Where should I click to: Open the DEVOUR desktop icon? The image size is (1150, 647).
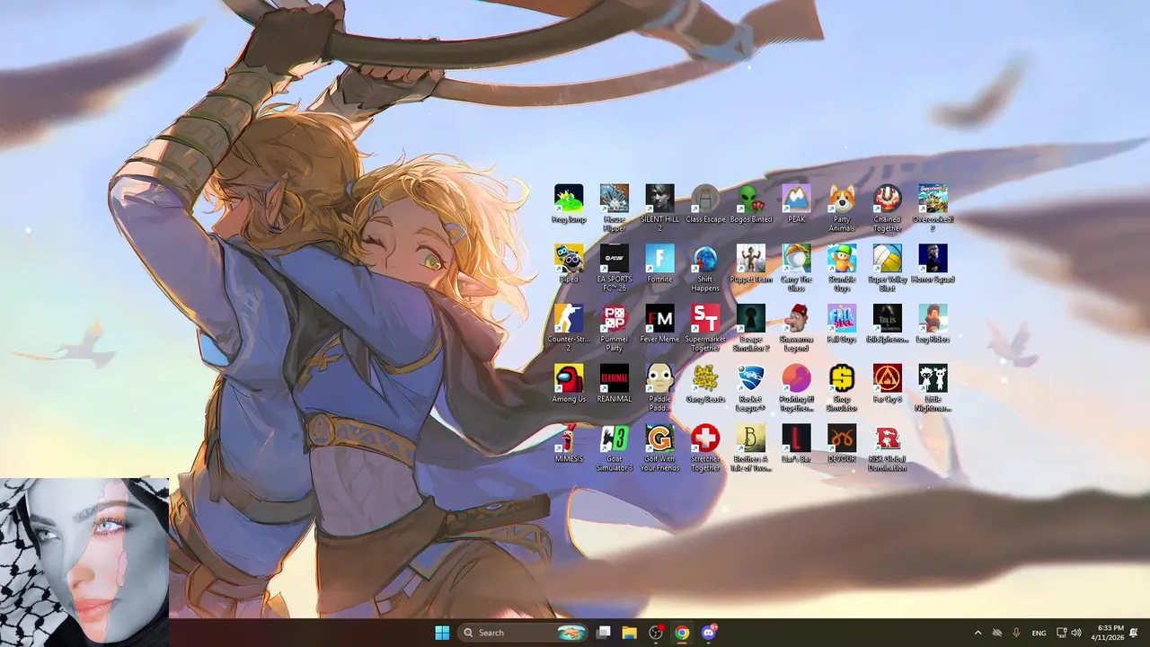pos(842,445)
